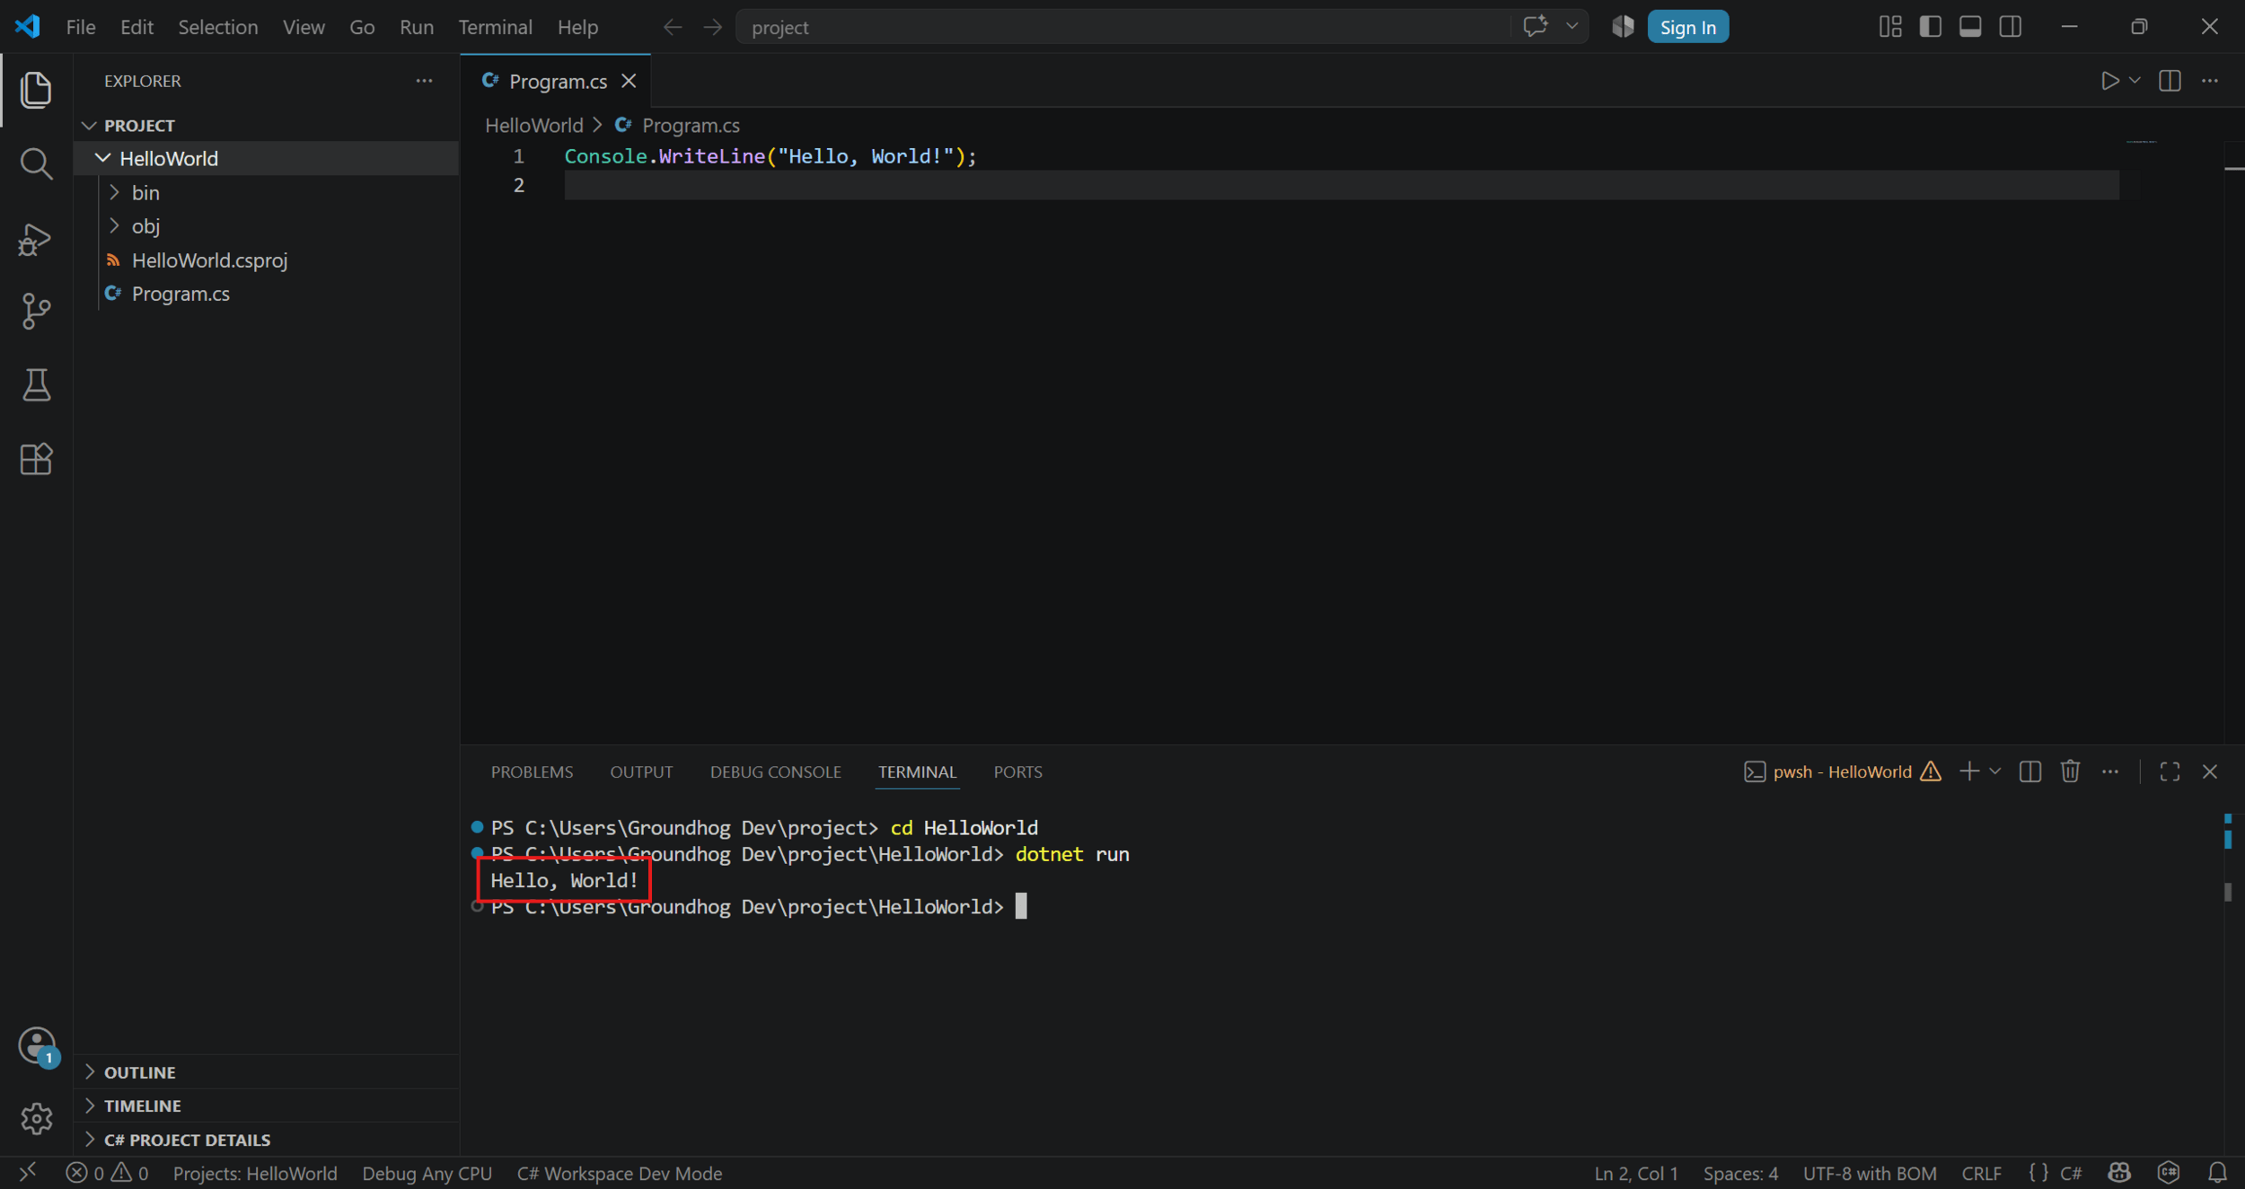Open the Terminal menu
The height and width of the screenshot is (1189, 2245).
(495, 27)
